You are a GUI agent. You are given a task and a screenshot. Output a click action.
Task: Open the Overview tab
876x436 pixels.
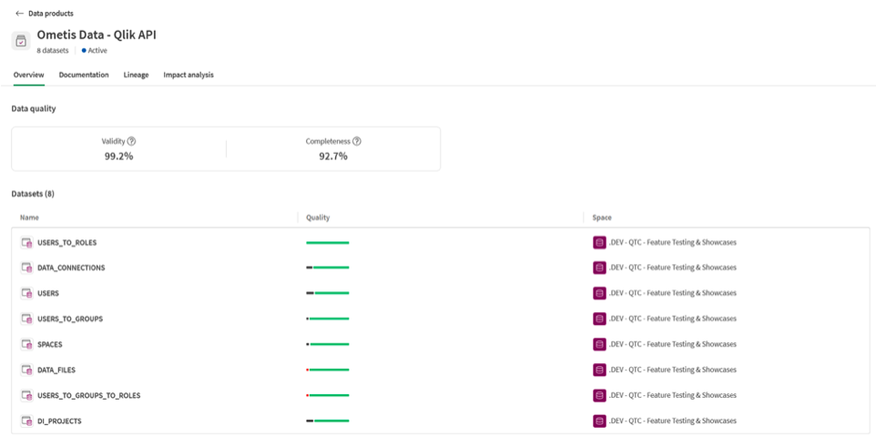point(28,75)
